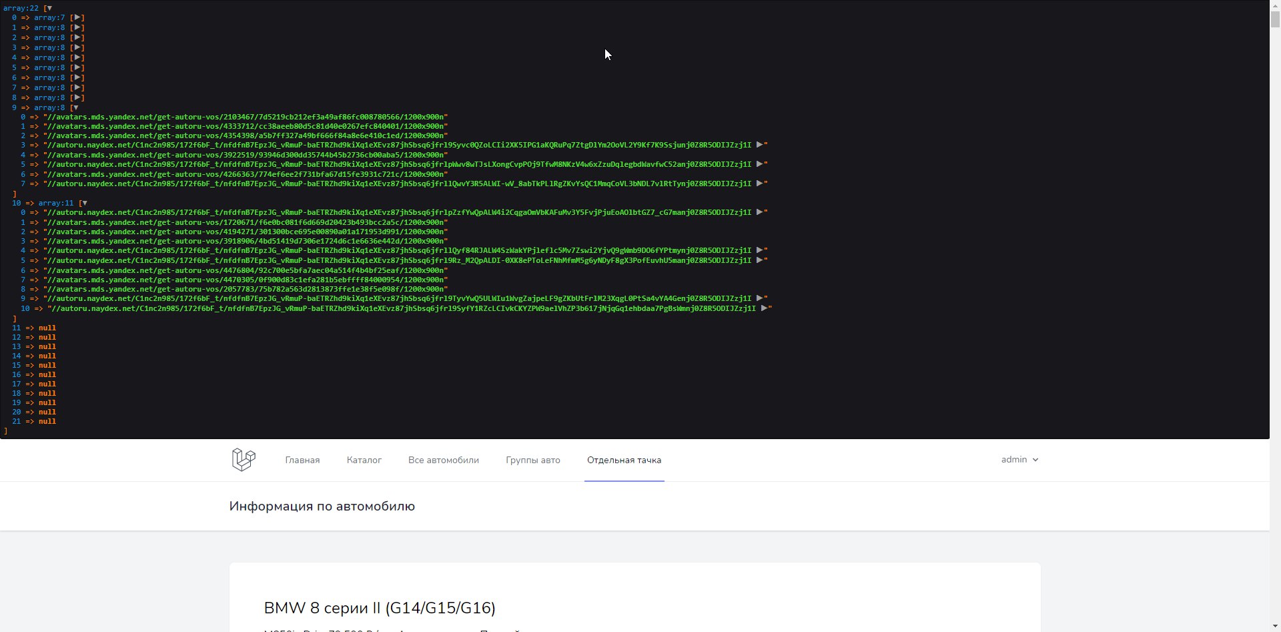Collapse the root array:22 dump
This screenshot has height=632, width=1281.
[x=49, y=8]
